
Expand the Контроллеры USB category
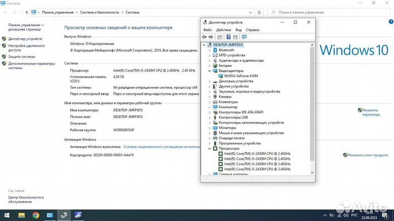coord(210,117)
